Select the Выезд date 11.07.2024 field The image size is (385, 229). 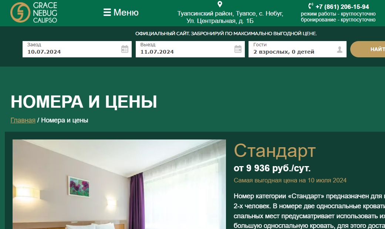click(185, 51)
